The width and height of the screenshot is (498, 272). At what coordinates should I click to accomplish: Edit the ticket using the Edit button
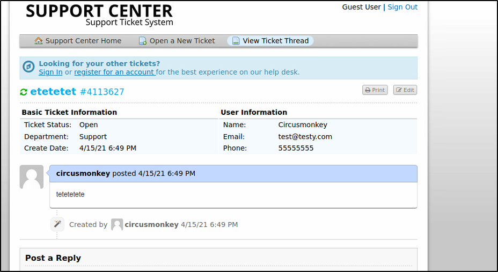(405, 90)
